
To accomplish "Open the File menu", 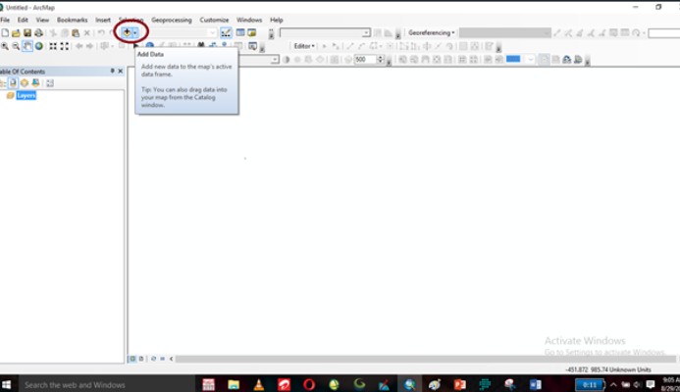I will coord(5,20).
